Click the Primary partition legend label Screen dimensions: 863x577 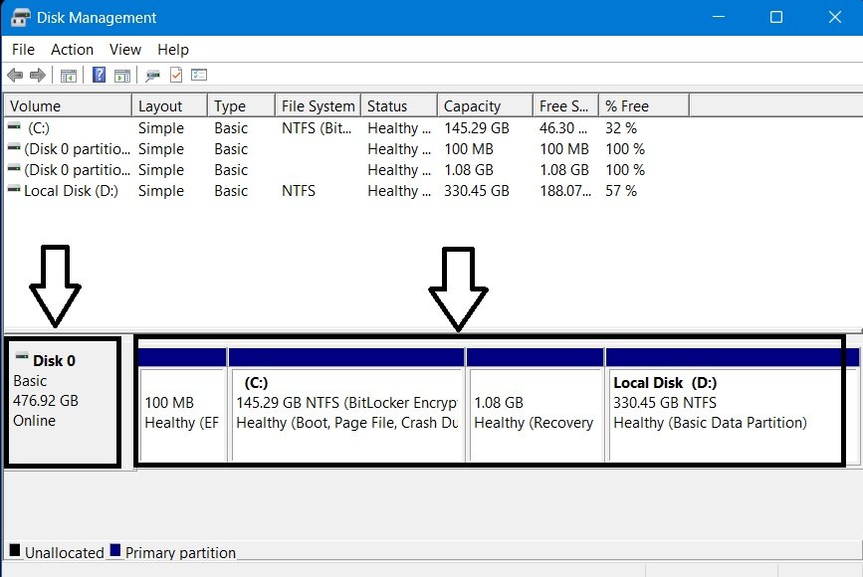180,552
